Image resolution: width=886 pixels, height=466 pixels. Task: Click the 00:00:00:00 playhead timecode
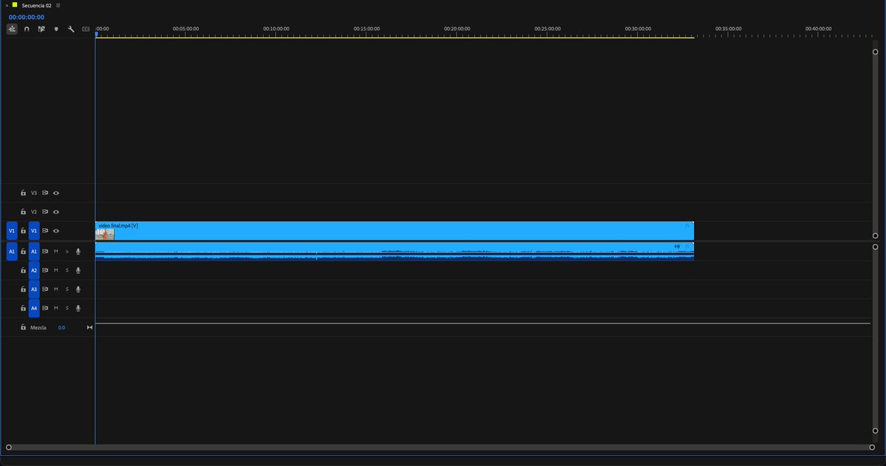(27, 16)
